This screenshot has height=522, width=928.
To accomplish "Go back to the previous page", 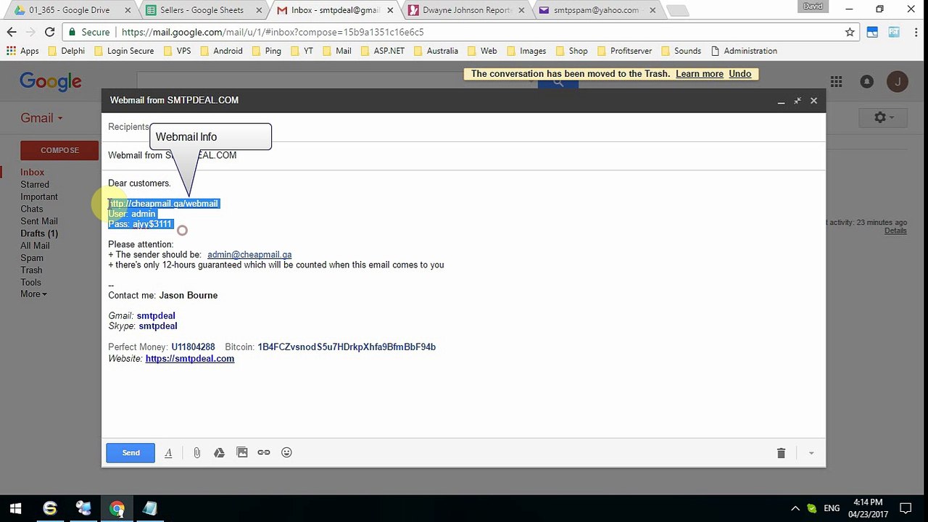I will pos(12,32).
